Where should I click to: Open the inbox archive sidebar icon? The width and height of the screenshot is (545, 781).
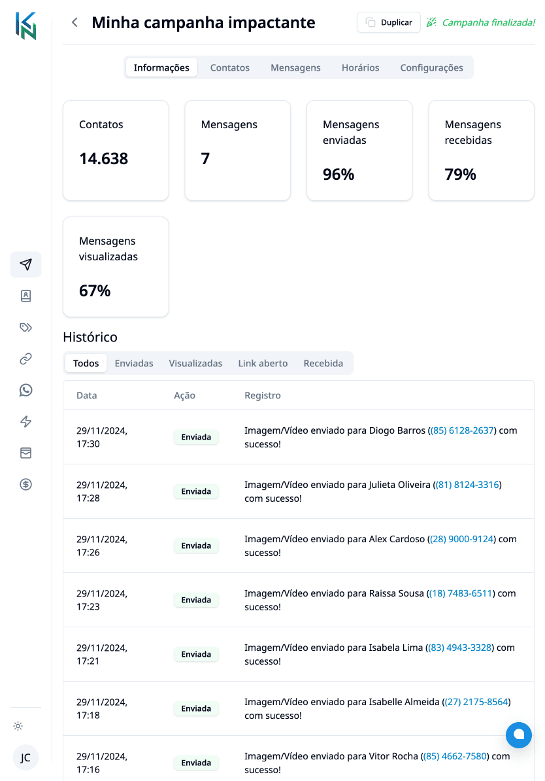coord(26,453)
